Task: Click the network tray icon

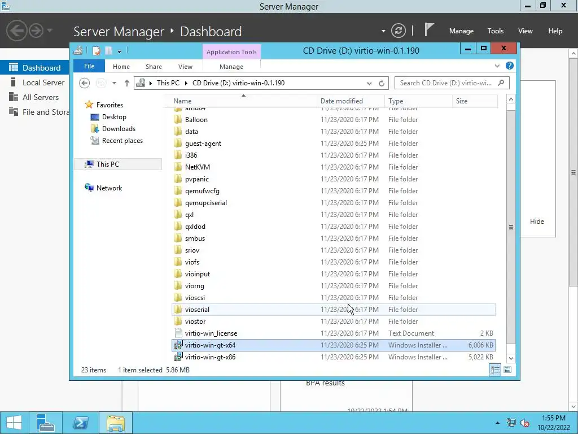Action: click(x=511, y=423)
